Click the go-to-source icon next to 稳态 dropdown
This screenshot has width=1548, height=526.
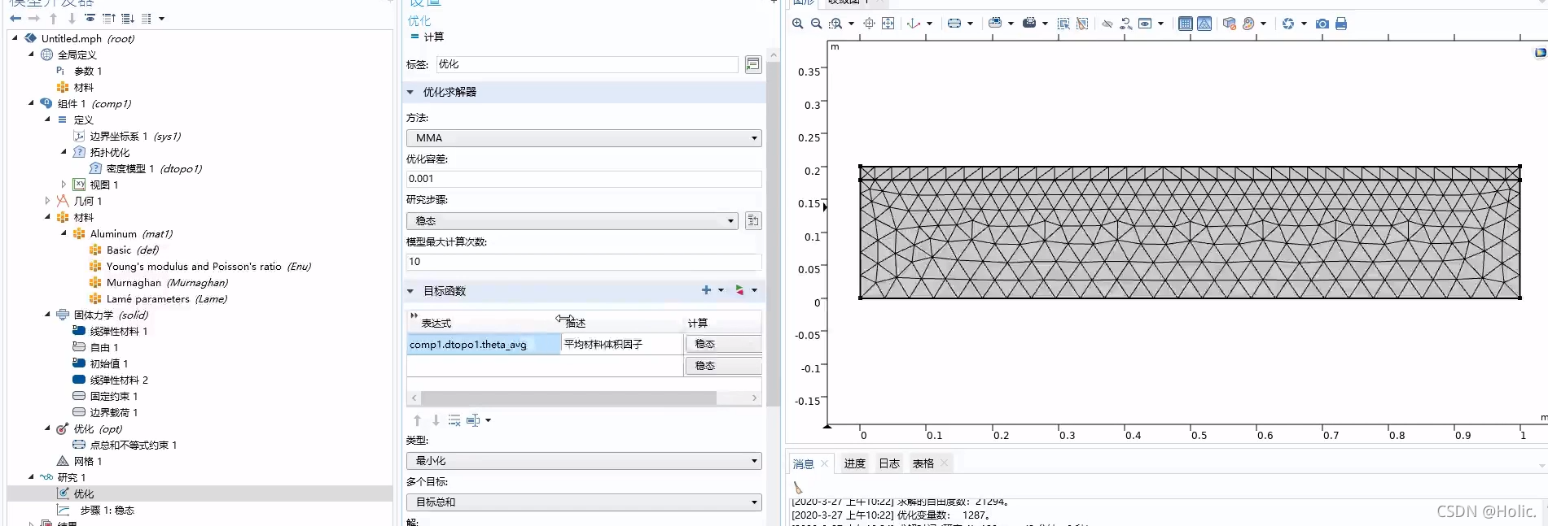(x=753, y=221)
